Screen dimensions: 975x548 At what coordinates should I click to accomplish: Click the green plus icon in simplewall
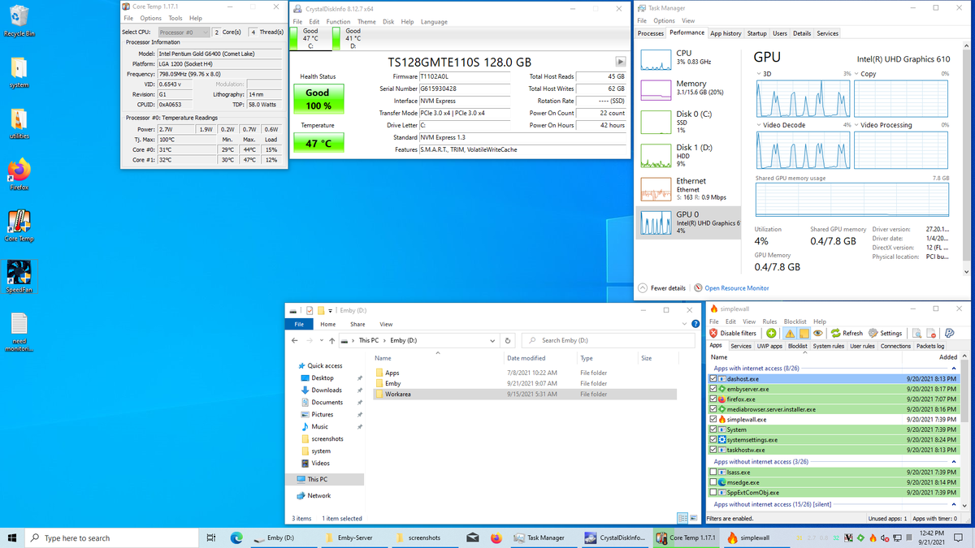[771, 333]
